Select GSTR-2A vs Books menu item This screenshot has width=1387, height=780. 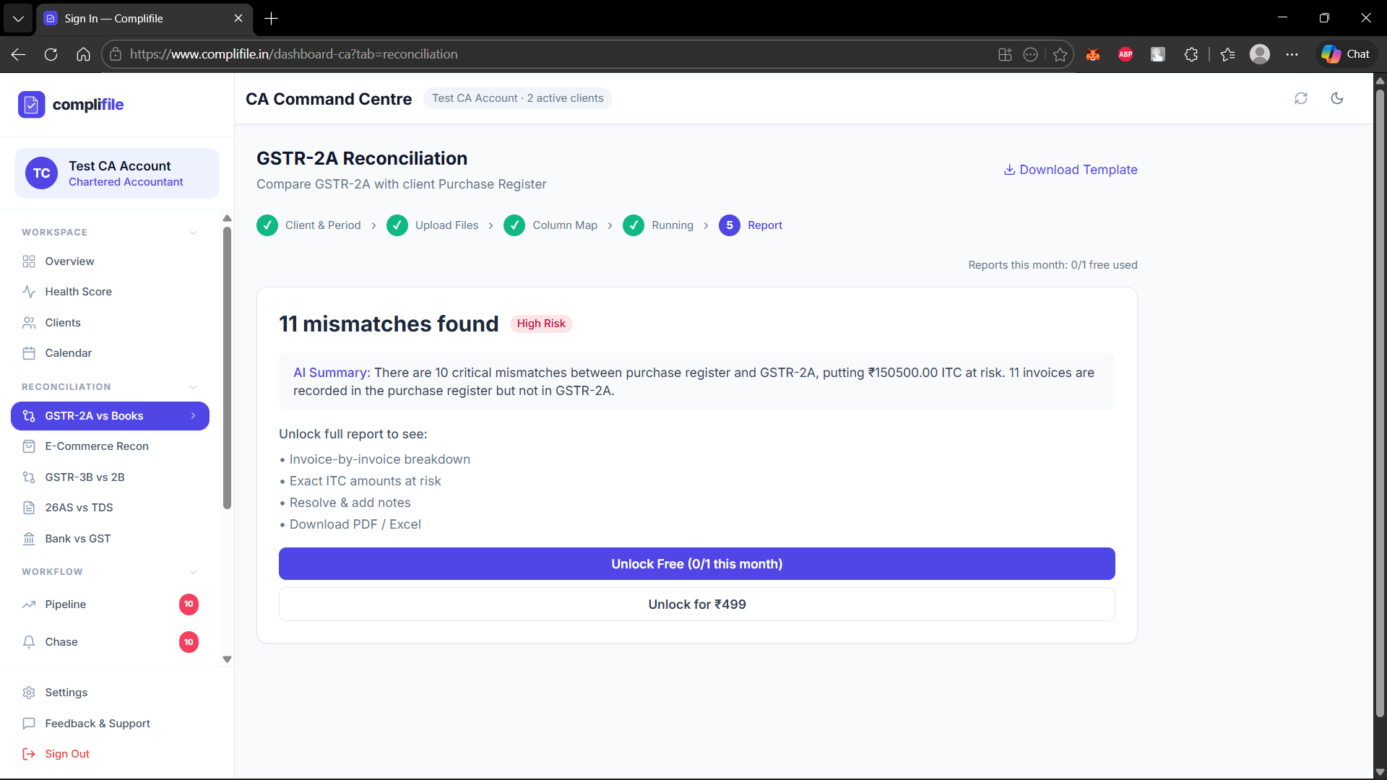110,416
